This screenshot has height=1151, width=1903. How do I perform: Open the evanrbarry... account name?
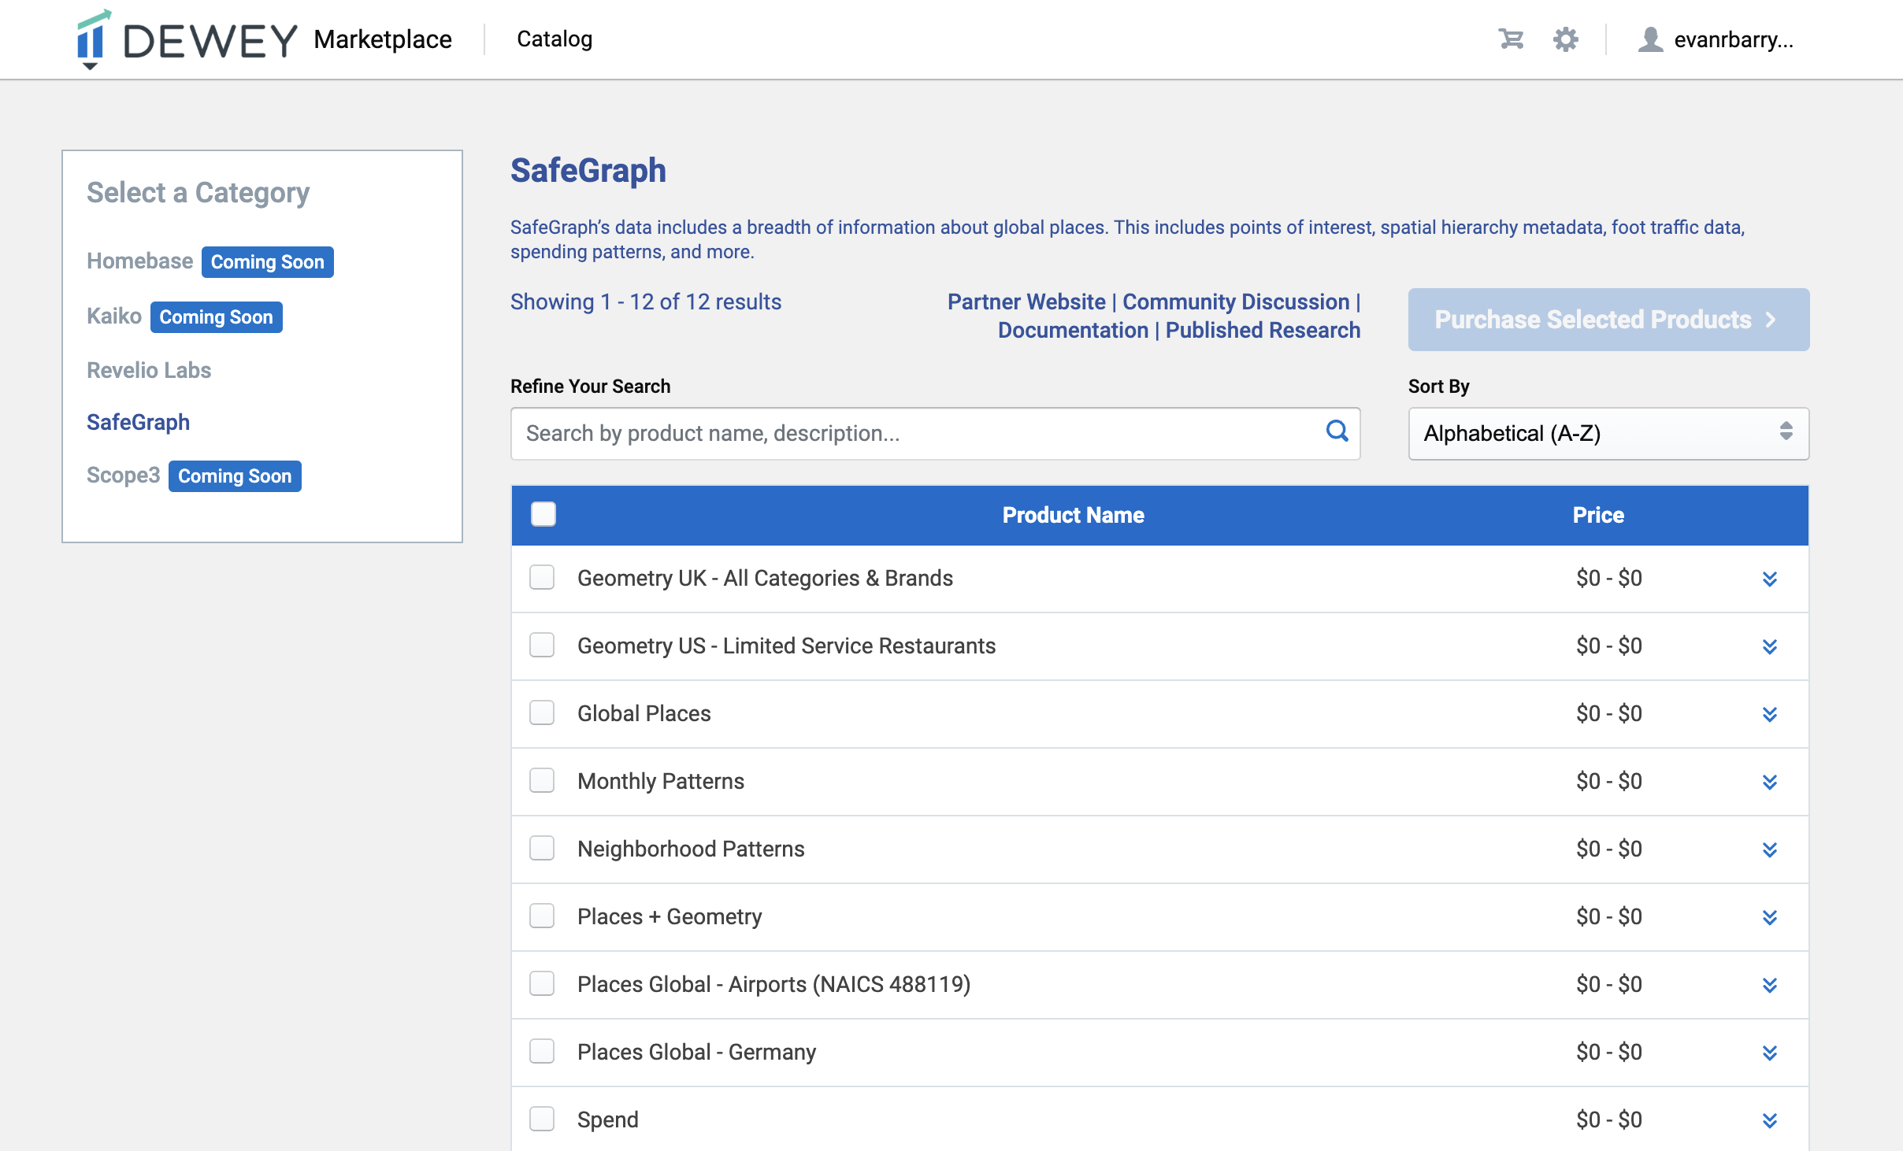[x=1734, y=39]
